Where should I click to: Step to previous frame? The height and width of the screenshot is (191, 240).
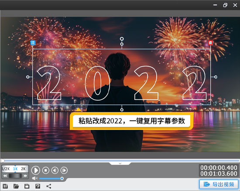click(x=55, y=170)
